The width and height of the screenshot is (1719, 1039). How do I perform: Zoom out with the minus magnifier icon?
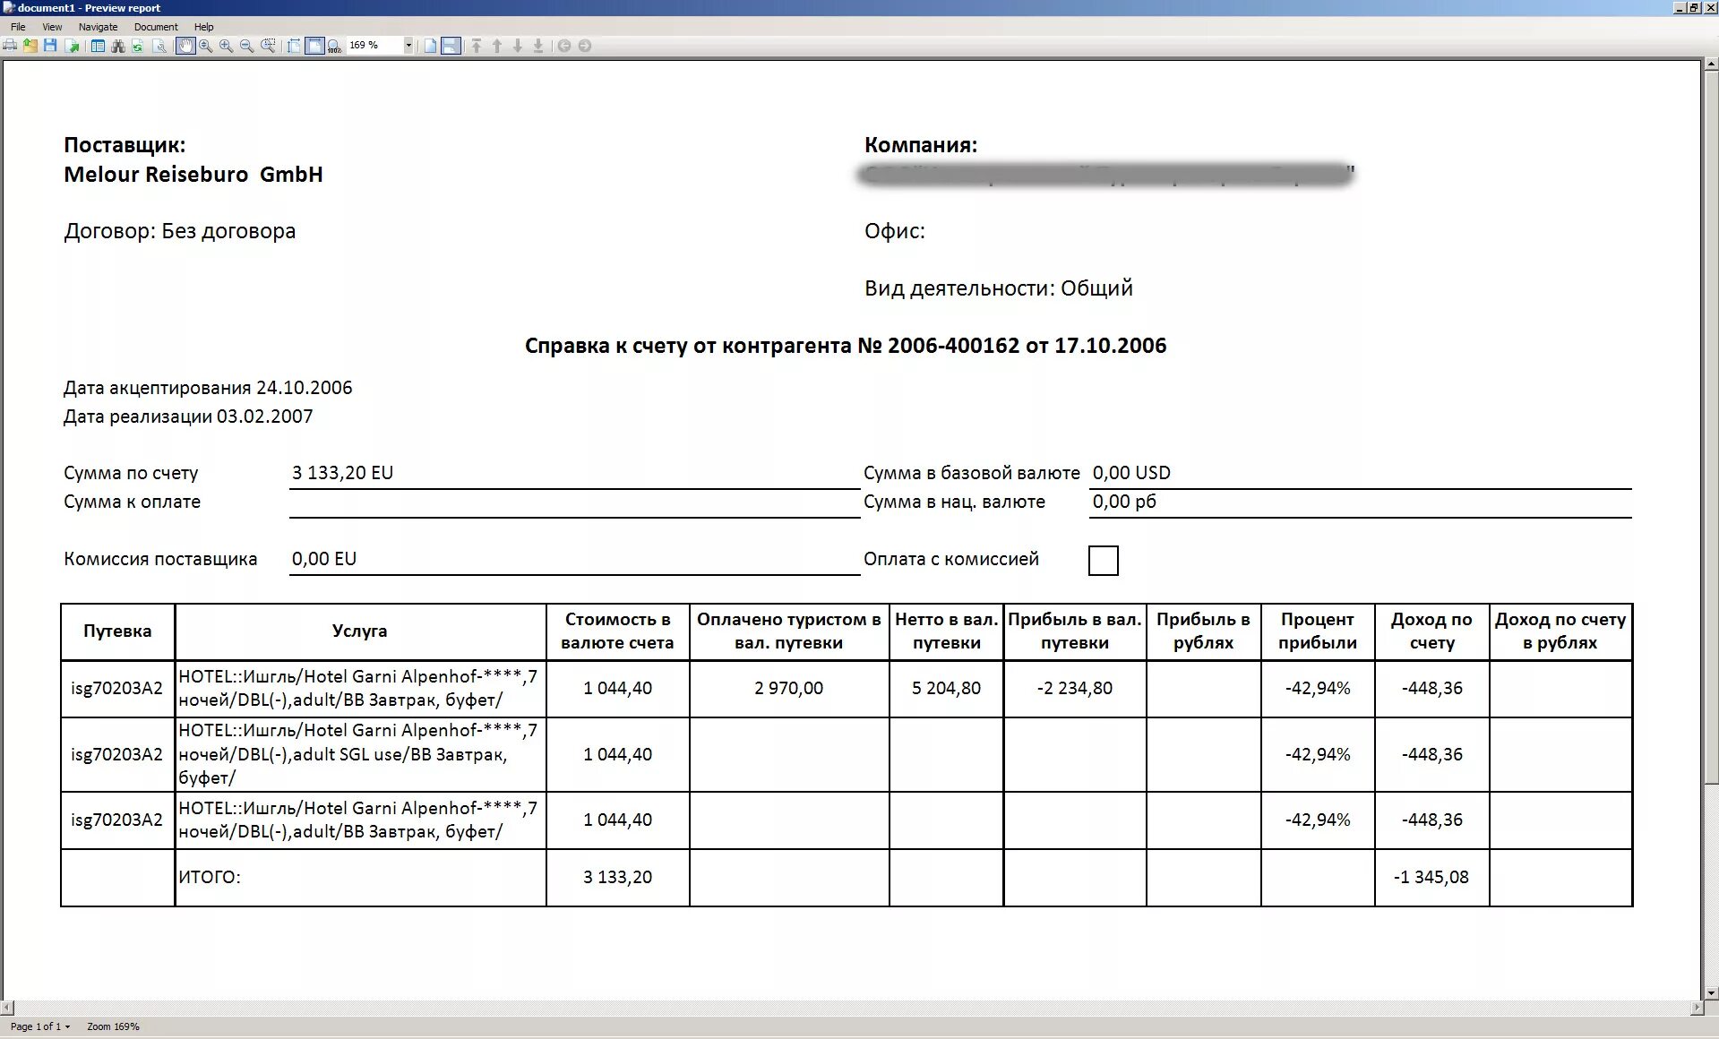(246, 46)
